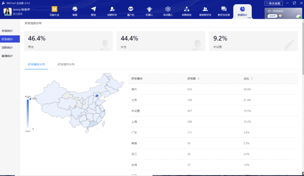Click the male silhouette icon

click(x=105, y=45)
